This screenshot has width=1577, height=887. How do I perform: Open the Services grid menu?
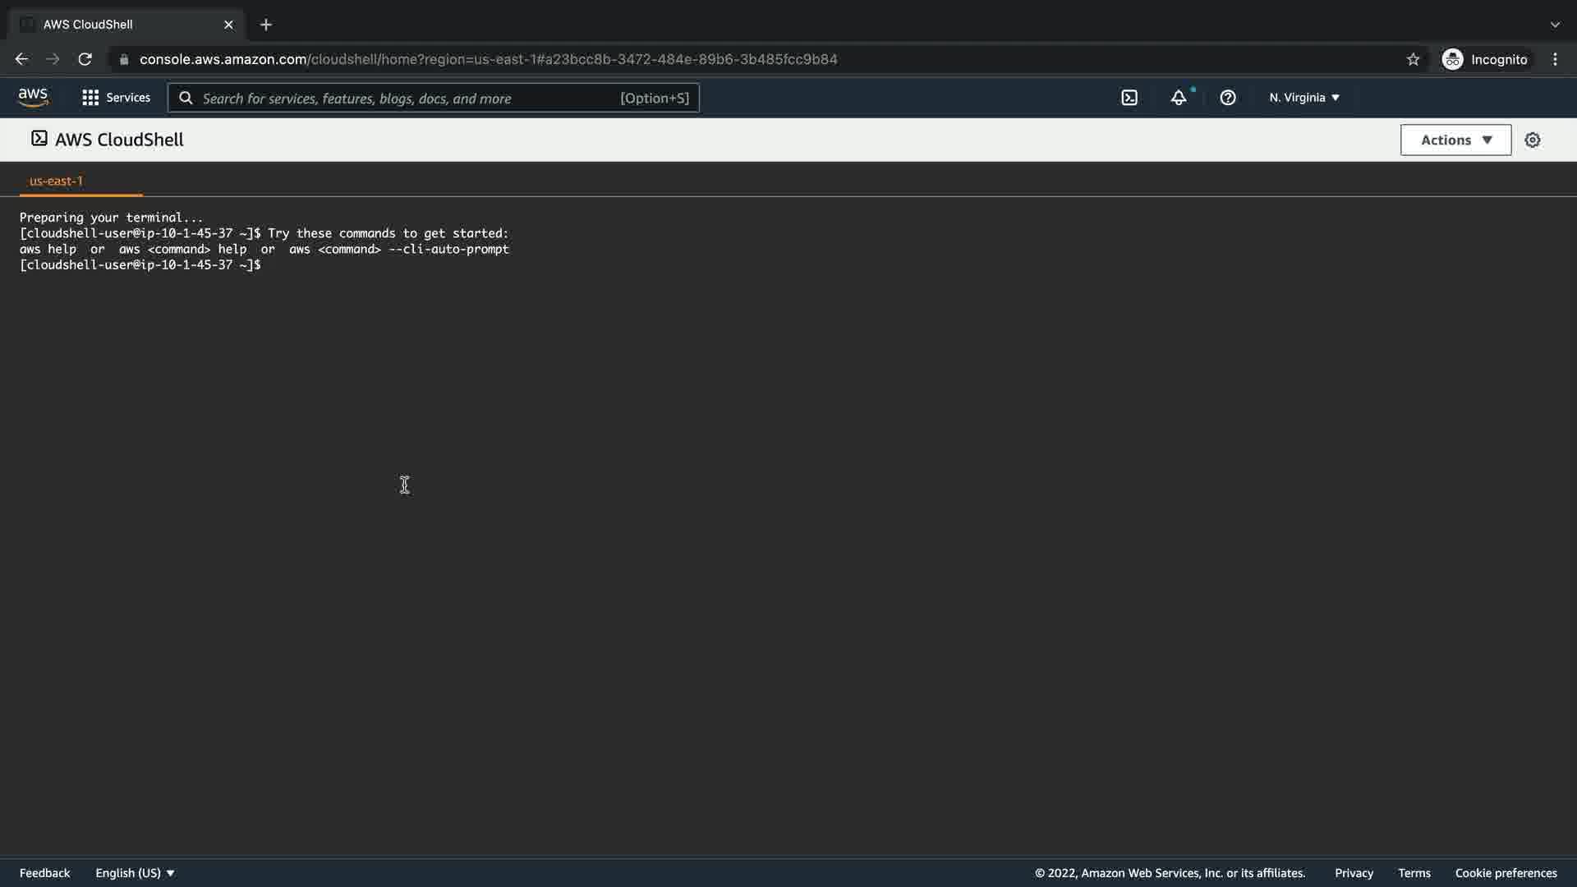click(116, 98)
